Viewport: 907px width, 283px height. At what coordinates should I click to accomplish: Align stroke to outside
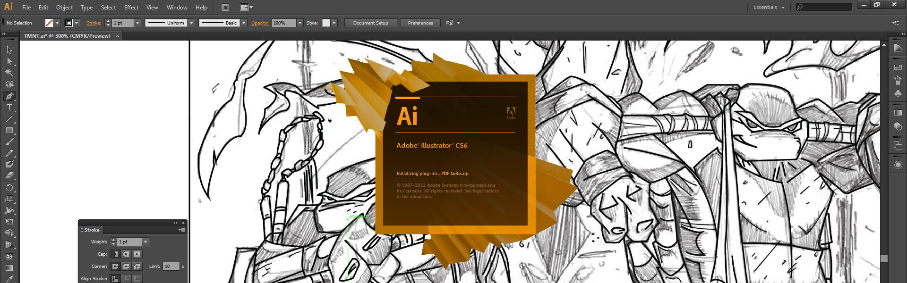pos(137,279)
